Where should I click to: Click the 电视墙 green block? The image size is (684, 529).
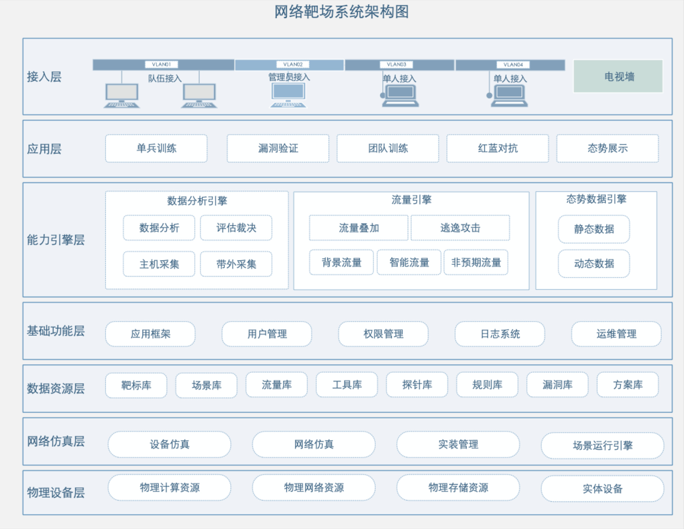[618, 76]
